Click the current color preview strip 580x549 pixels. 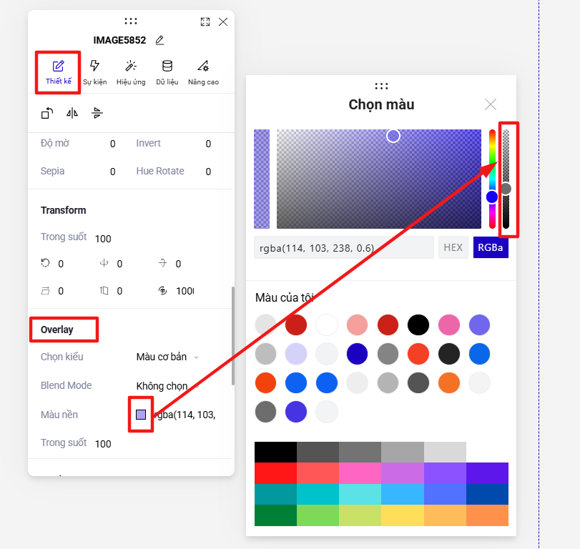coord(262,179)
